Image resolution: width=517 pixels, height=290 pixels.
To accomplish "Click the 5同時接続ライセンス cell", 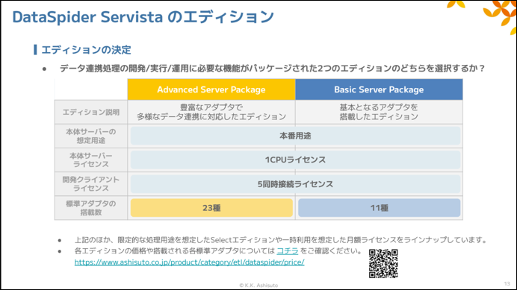I will coord(295,183).
